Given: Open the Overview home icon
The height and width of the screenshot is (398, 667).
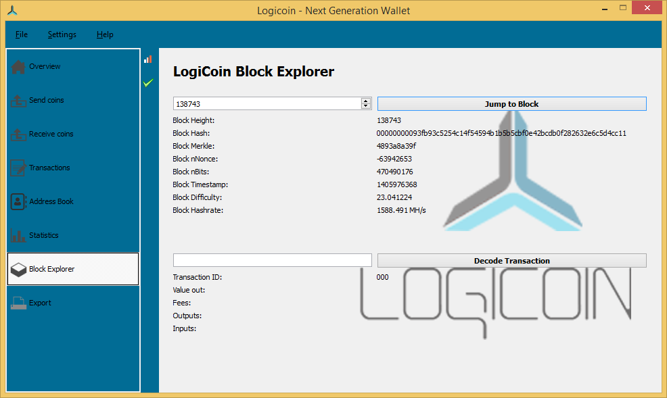Looking at the screenshot, I should click(x=18, y=67).
